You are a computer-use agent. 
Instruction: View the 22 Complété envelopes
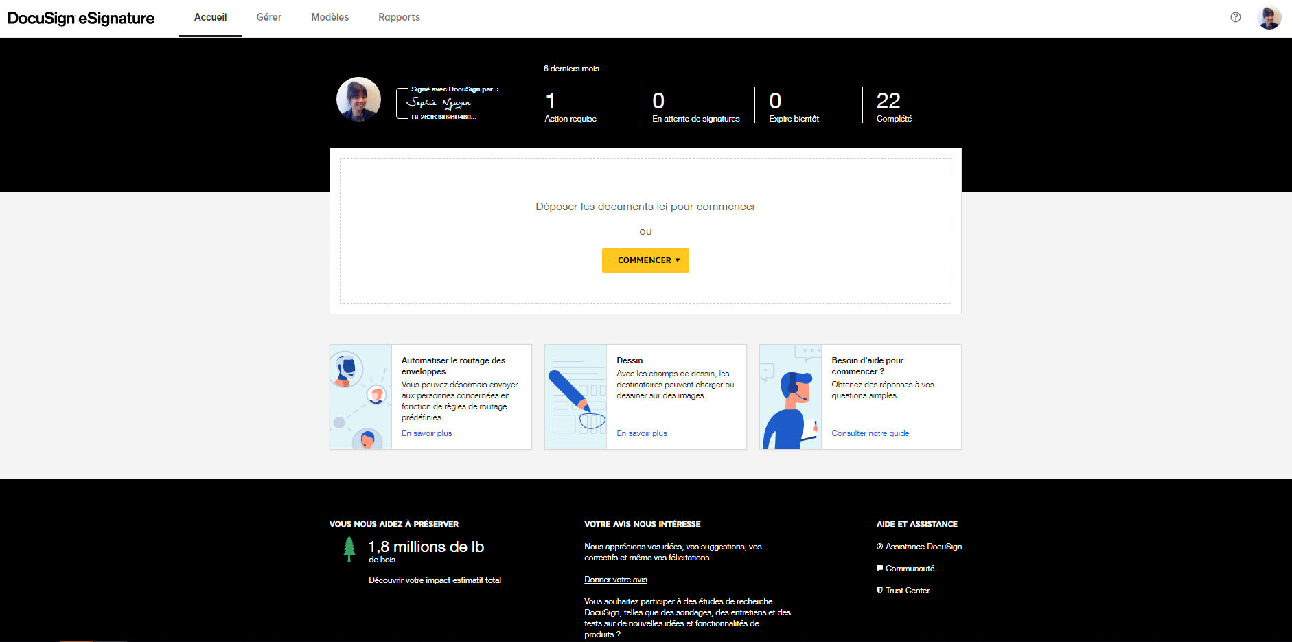coord(894,106)
